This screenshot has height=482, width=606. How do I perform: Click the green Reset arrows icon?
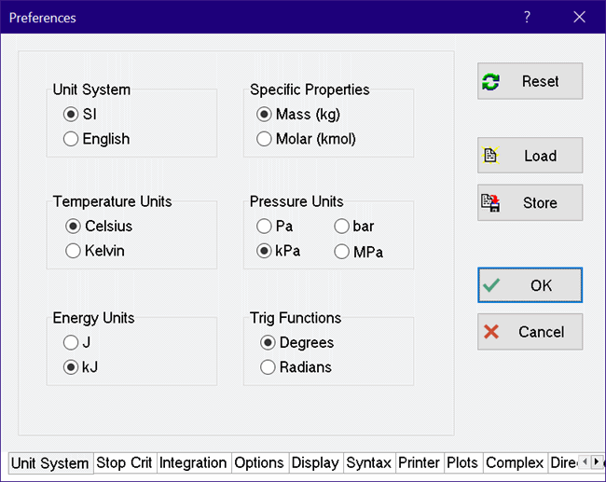491,82
